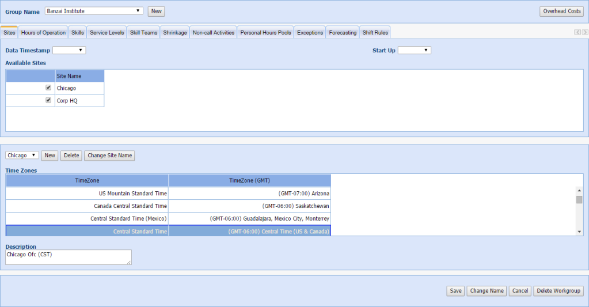Click the time zone list scroll-down arrow
This screenshot has height=307, width=589.
[579, 231]
